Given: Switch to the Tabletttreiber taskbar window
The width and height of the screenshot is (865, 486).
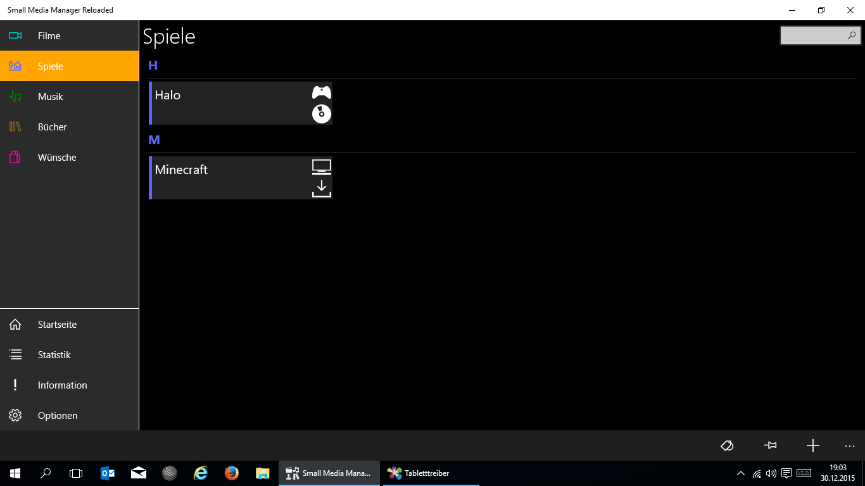Looking at the screenshot, I should [431, 473].
